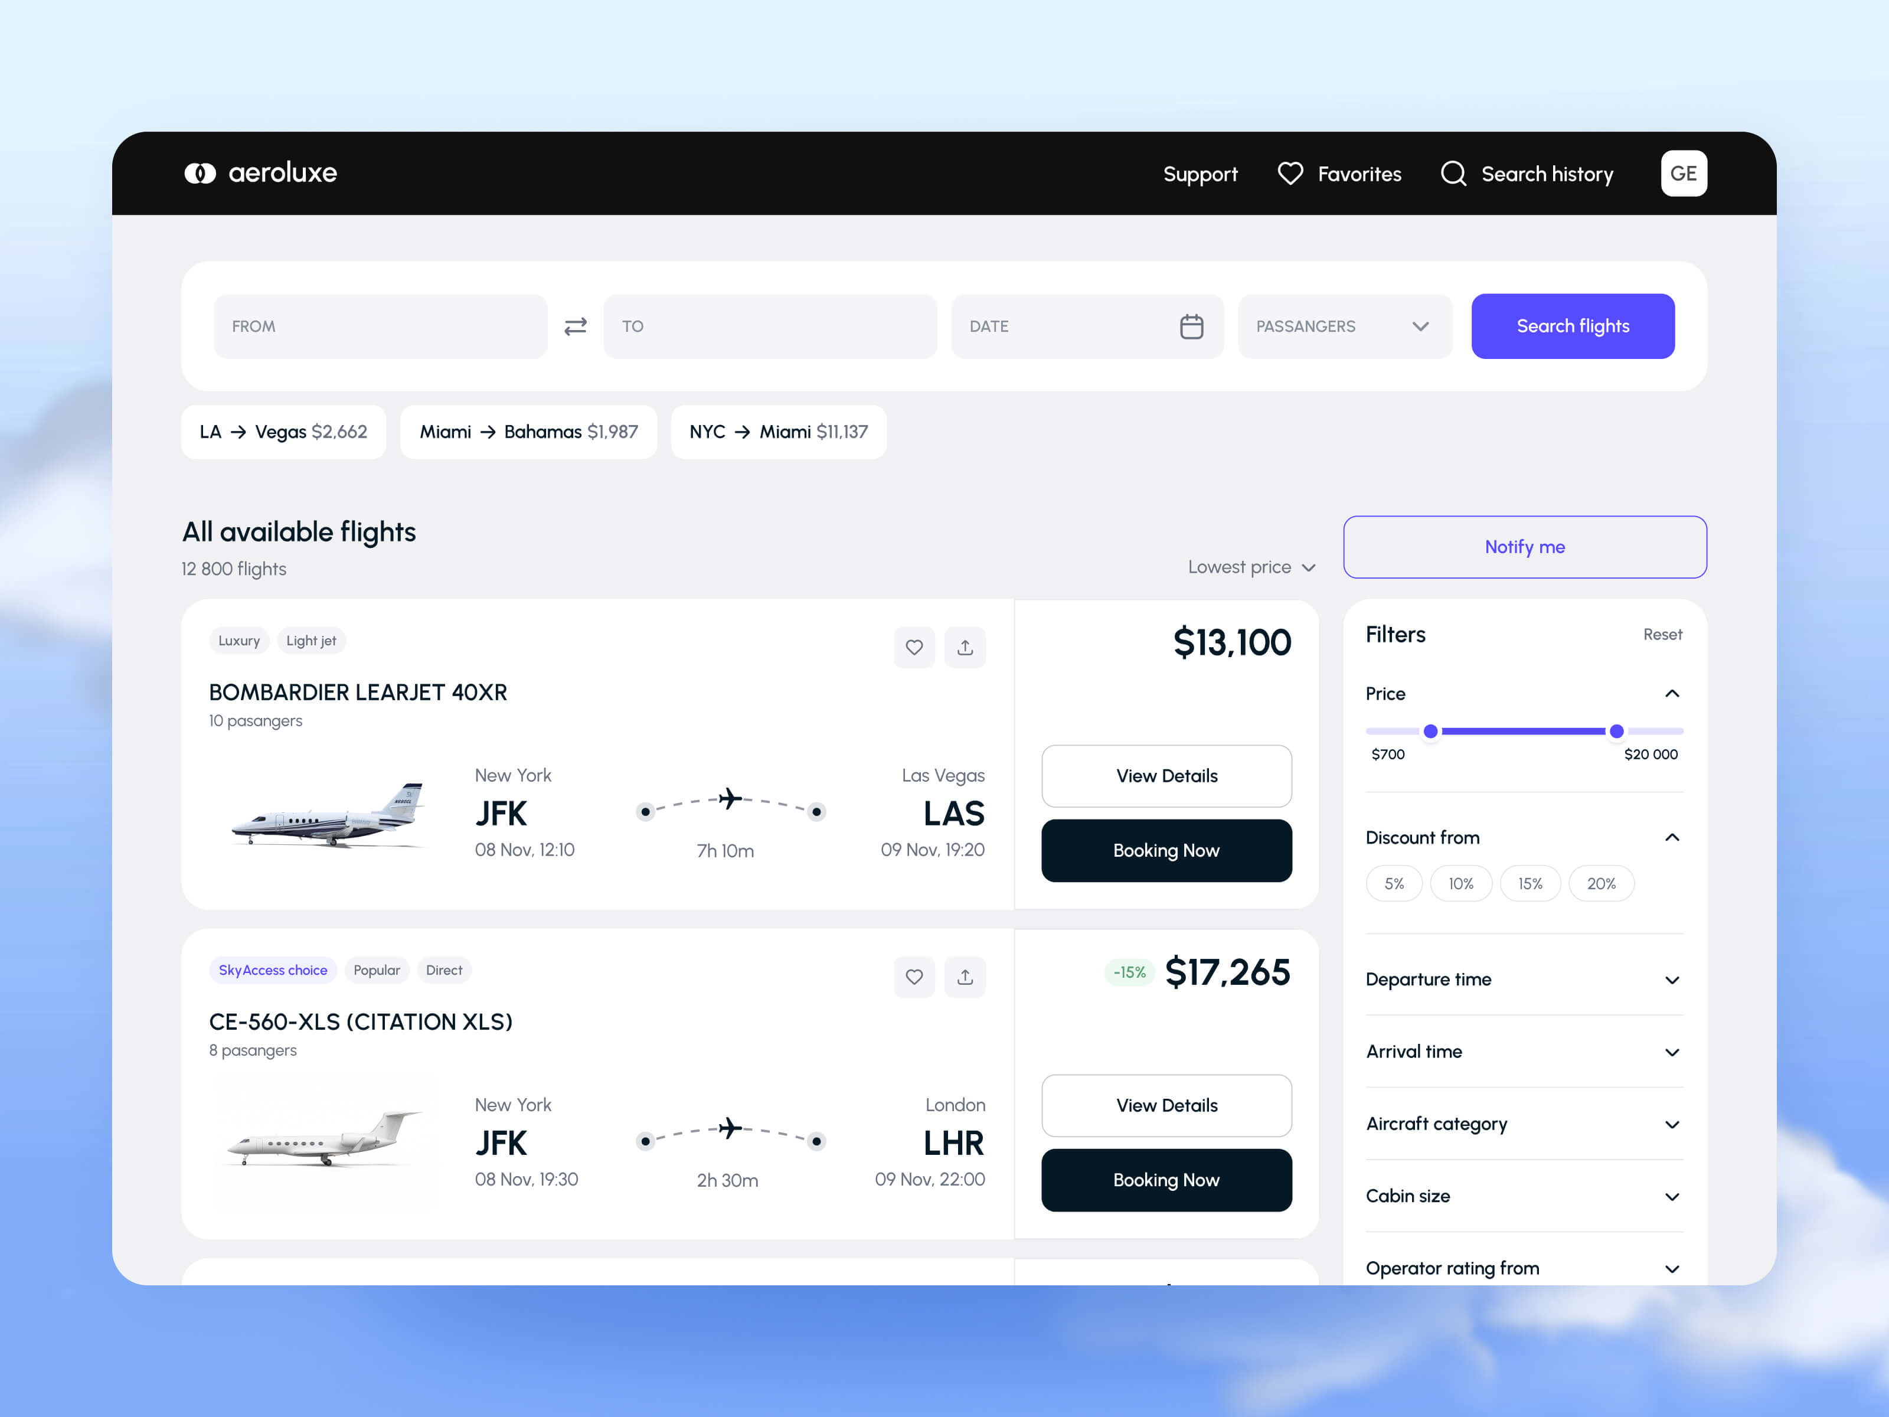Viewport: 1889px width, 1417px height.
Task: Open Favorites heart icon in header
Action: coord(1289,174)
